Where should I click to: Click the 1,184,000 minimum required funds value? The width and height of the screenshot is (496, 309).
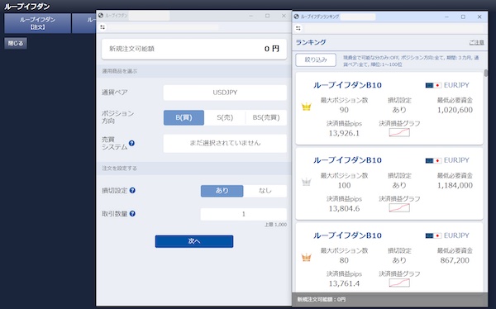[455, 185]
